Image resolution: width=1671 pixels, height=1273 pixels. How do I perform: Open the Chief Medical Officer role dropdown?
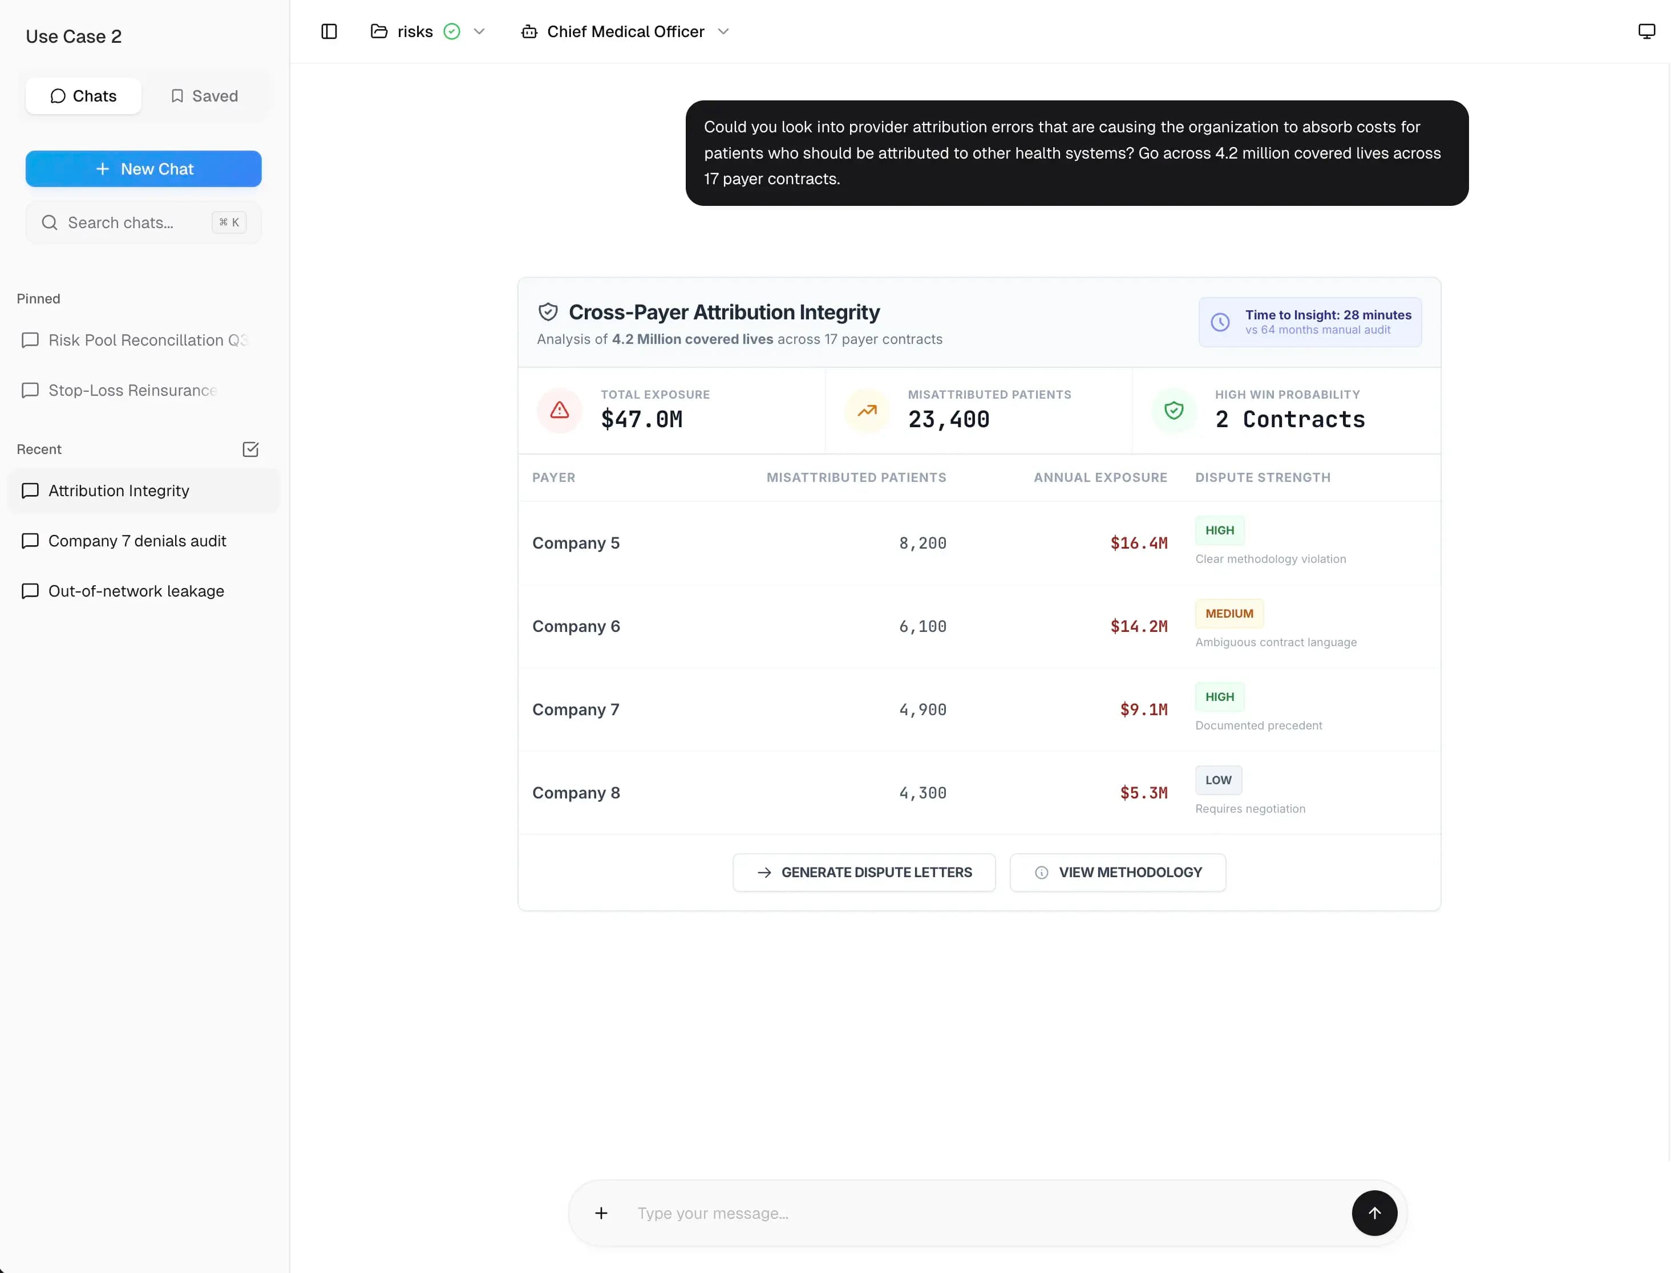click(x=723, y=32)
